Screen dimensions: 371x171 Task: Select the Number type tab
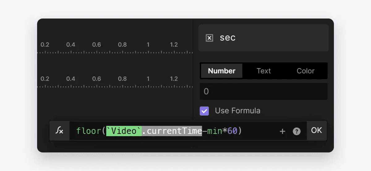tap(222, 71)
